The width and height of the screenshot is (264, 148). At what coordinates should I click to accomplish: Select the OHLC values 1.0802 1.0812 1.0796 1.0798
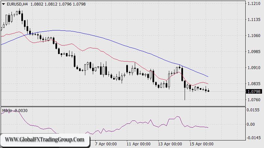tap(58, 4)
